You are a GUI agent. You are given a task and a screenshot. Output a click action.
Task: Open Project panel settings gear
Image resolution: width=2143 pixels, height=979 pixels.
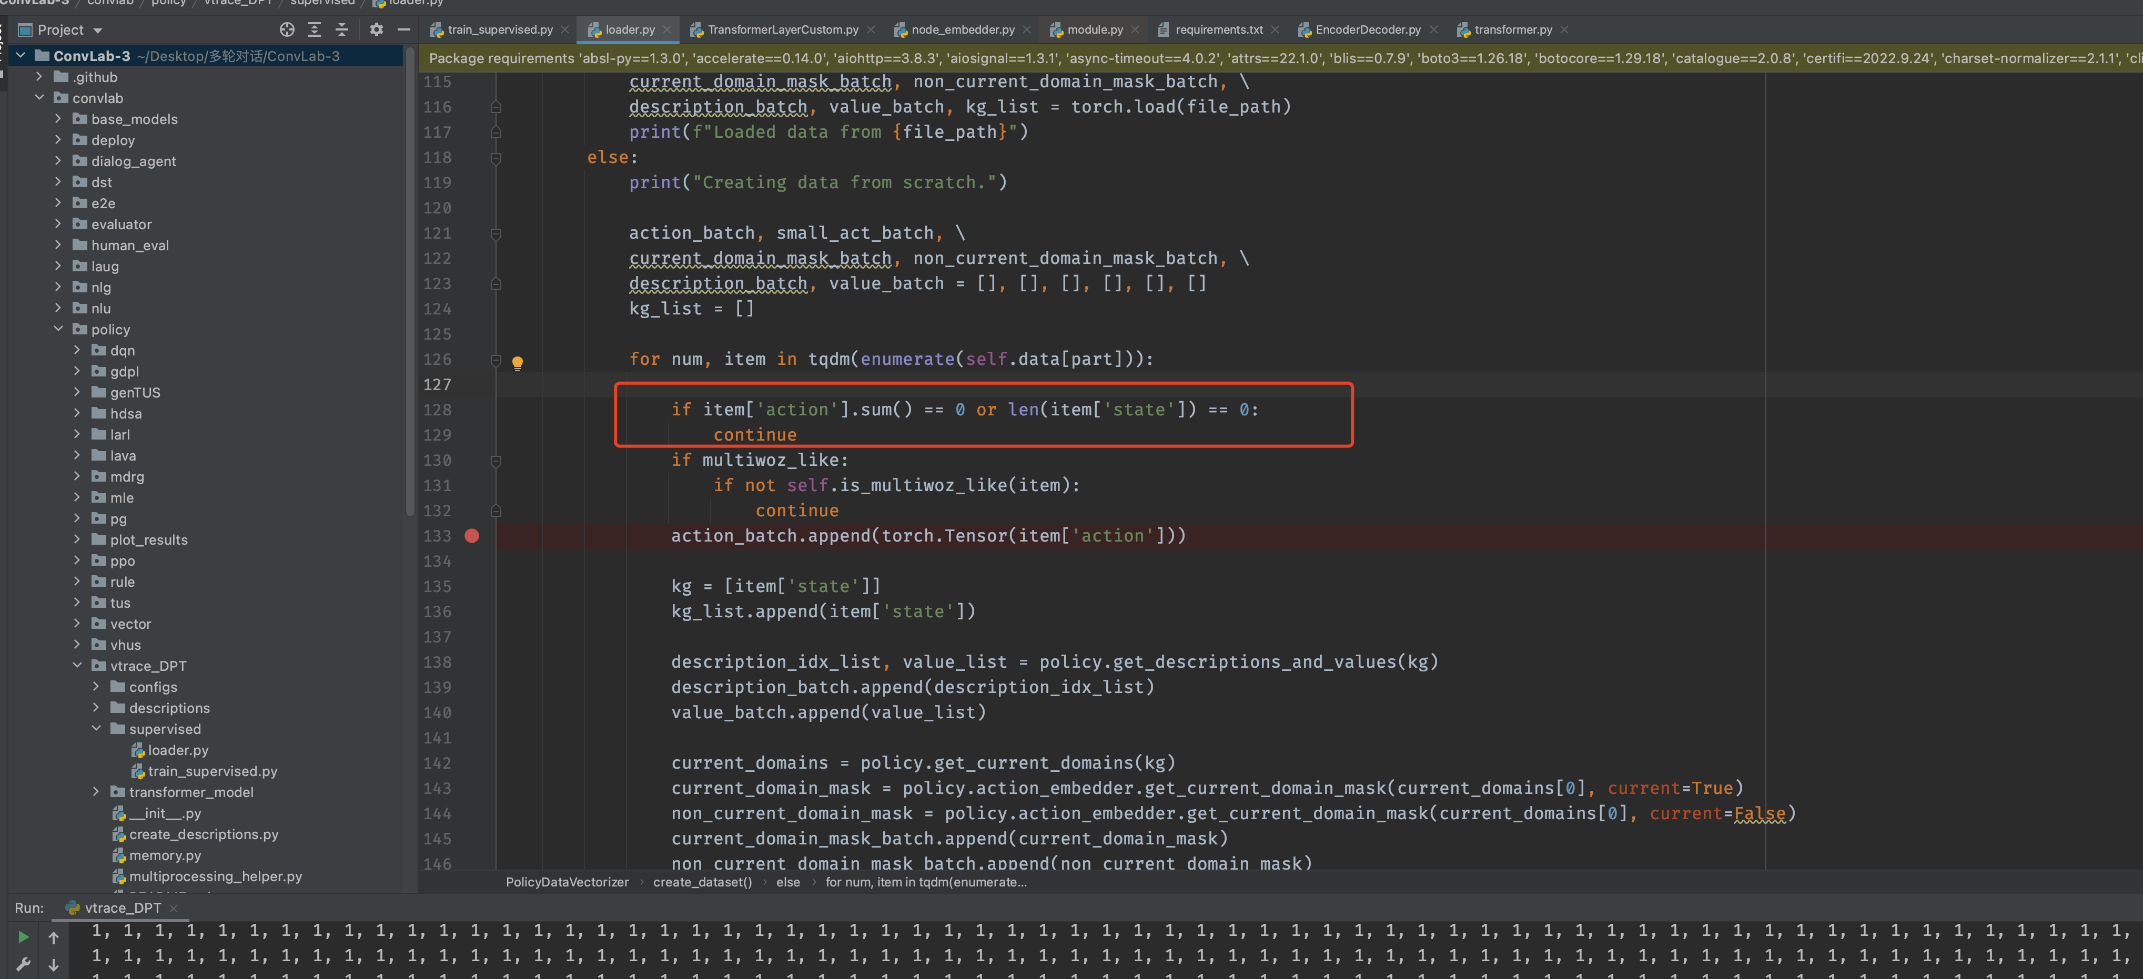point(376,30)
